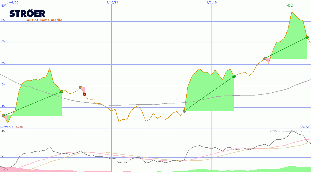Image resolution: width=311 pixels, height=172 pixels.
Task: Click the green exit dot near 52 EUR
Action: click(x=234, y=76)
